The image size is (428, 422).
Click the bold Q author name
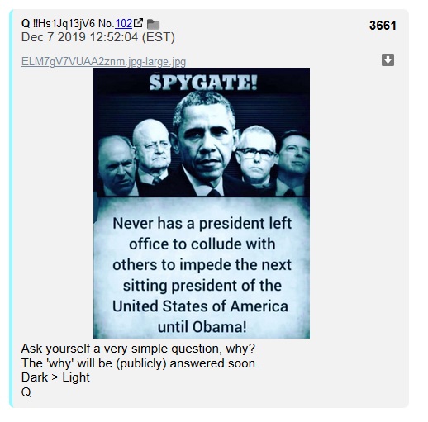click(26, 24)
